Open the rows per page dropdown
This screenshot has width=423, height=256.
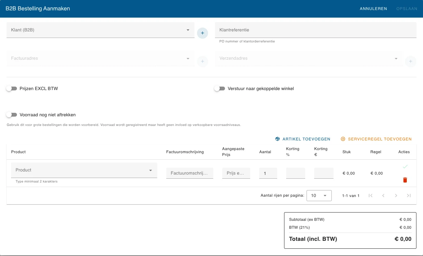click(x=319, y=196)
